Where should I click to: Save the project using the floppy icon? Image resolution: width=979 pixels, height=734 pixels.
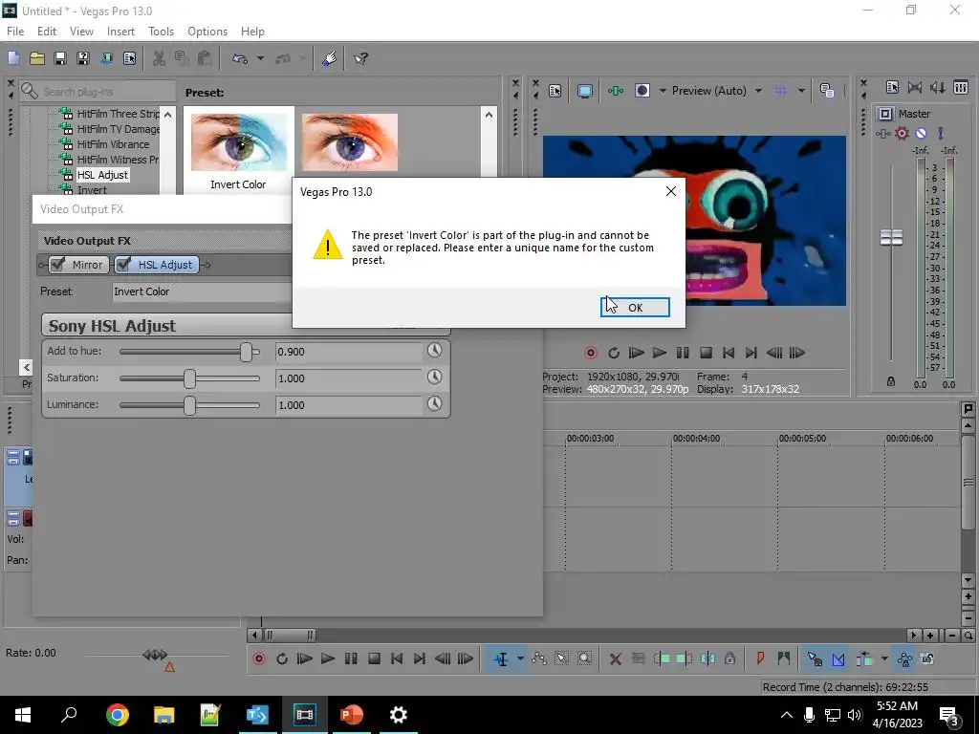(x=60, y=58)
